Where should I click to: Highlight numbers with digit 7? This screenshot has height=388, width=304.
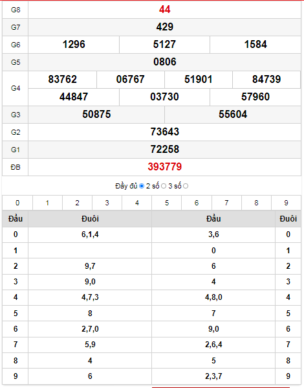point(226,203)
